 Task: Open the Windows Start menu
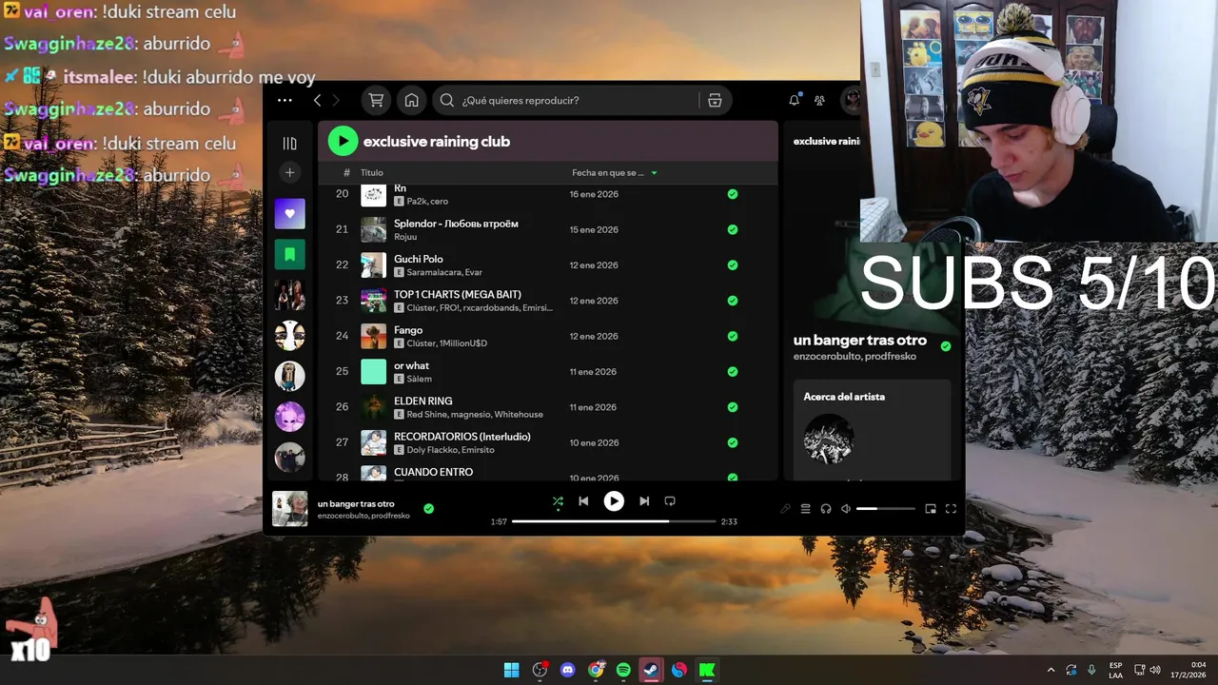point(512,670)
